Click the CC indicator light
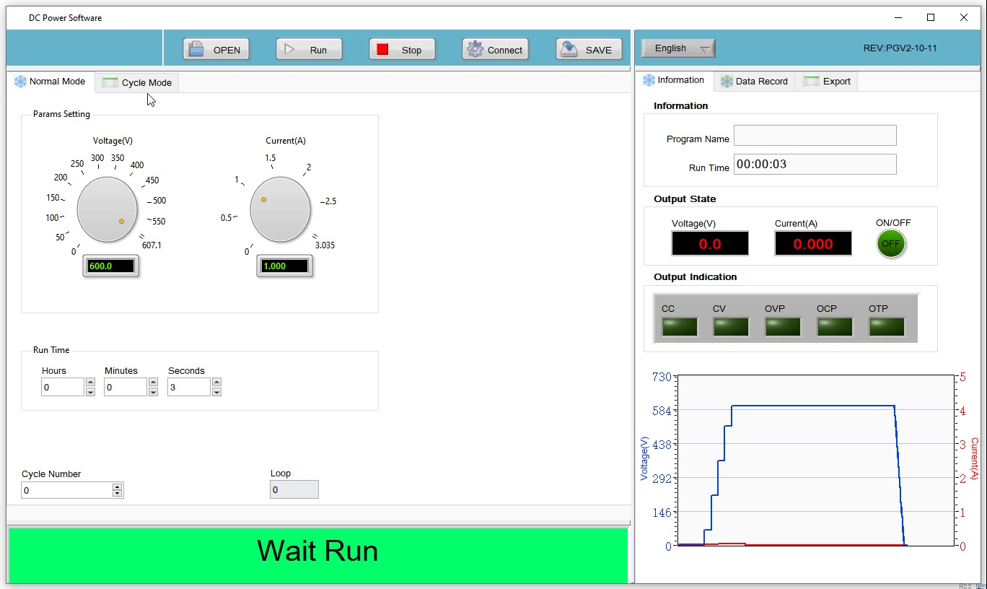Image resolution: width=987 pixels, height=589 pixels. point(680,327)
